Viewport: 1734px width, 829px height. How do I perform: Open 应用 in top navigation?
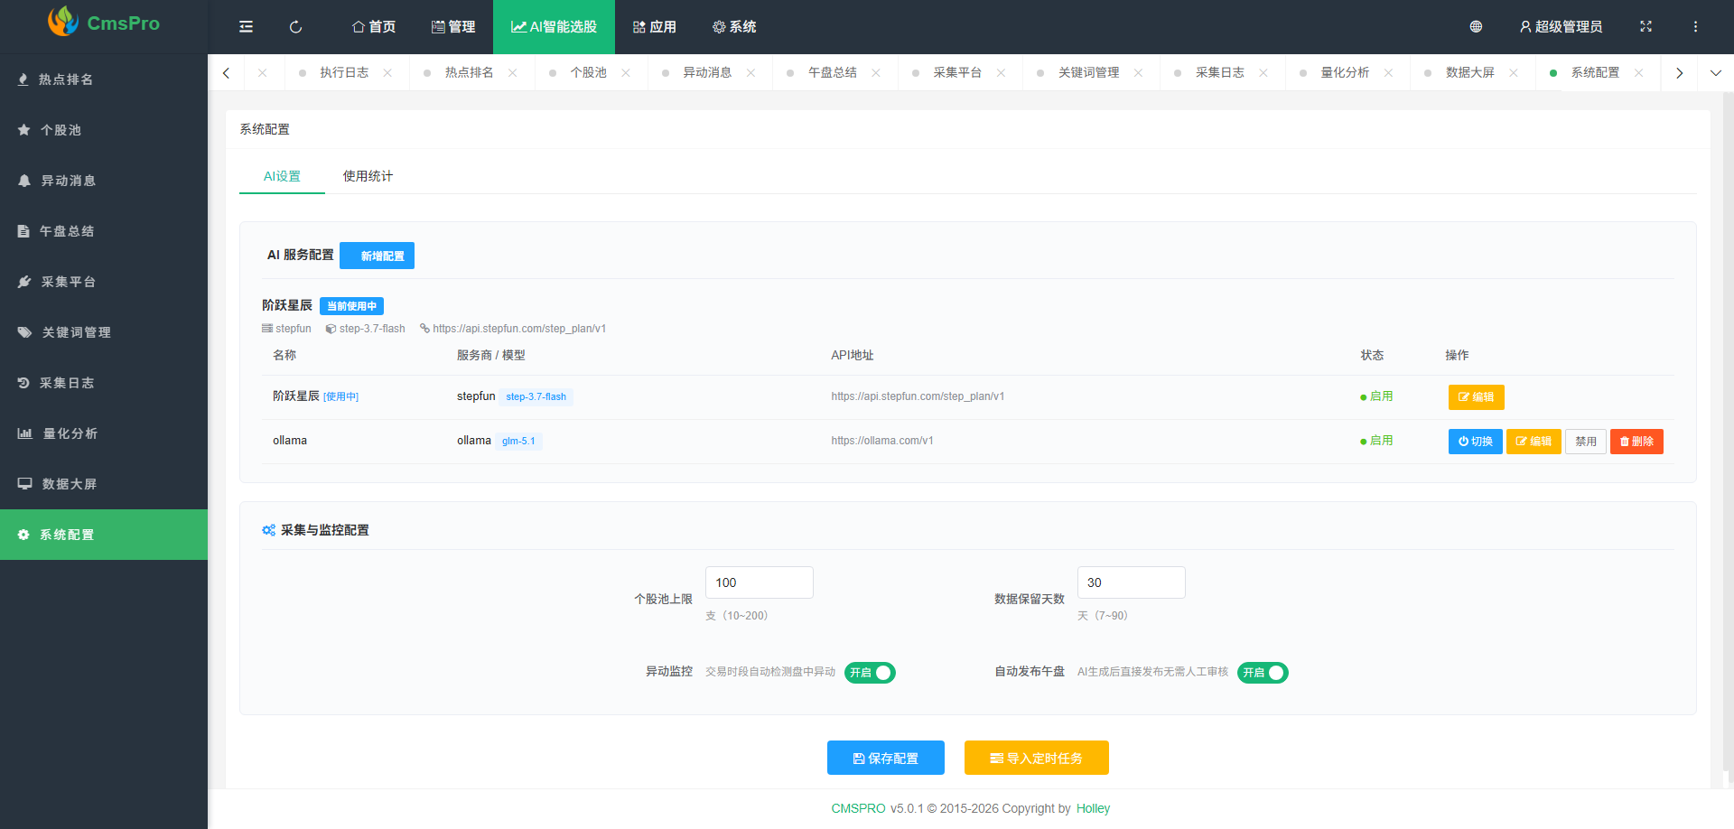[655, 27]
